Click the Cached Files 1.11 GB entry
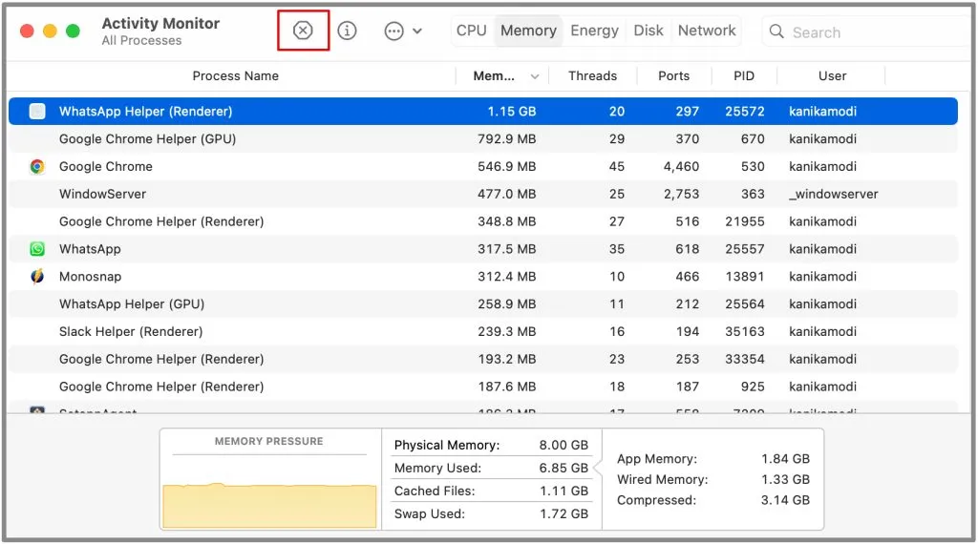The width and height of the screenshot is (978, 544). [491, 492]
